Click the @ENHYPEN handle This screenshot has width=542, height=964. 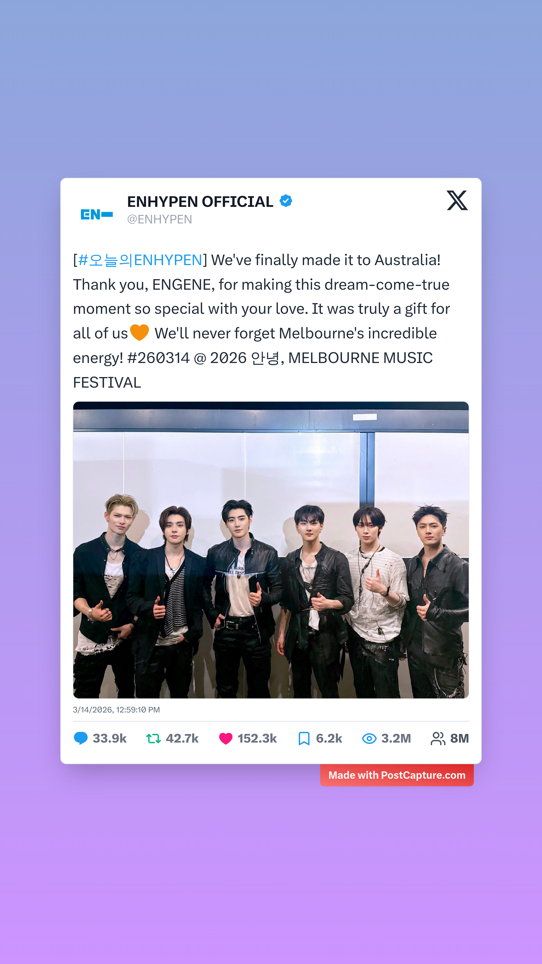point(160,219)
